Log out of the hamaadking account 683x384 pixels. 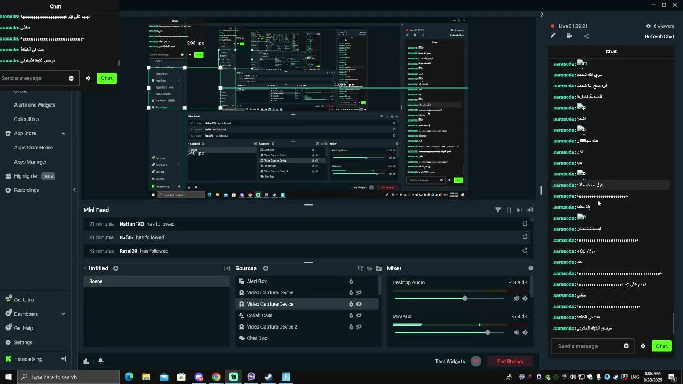click(x=63, y=359)
